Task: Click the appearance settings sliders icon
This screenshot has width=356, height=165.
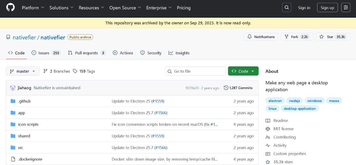Action: coord(346,8)
